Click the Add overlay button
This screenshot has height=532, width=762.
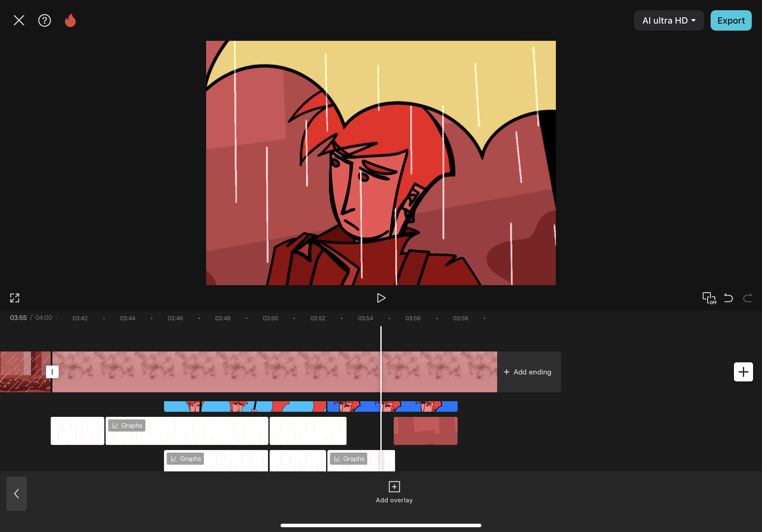(394, 492)
